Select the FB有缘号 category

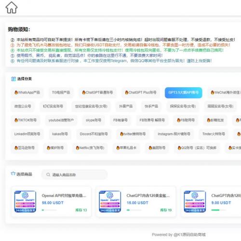click(x=120, y=120)
